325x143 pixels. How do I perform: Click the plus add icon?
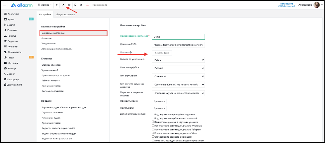point(56,5)
